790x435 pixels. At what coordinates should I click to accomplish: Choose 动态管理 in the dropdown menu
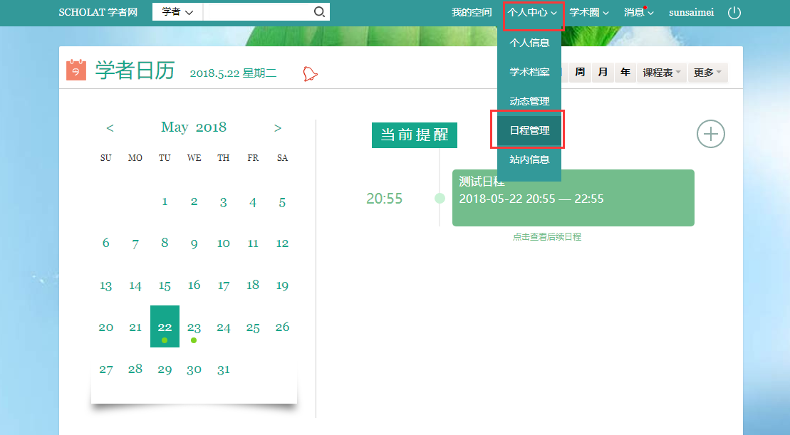point(529,101)
